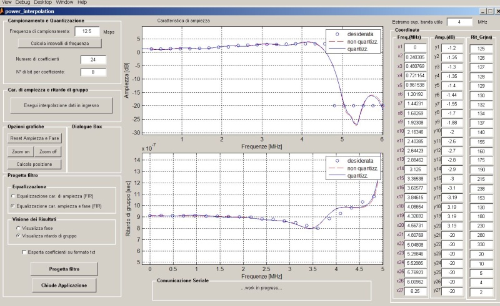The height and width of the screenshot is (306, 500).
Task: Choose Visualizza fase radio button
Action: point(18,229)
